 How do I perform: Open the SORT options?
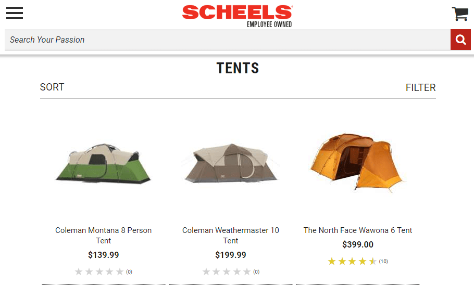click(52, 87)
